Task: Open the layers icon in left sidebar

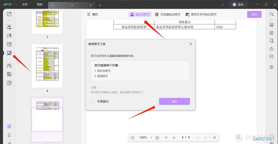Action: [9, 126]
